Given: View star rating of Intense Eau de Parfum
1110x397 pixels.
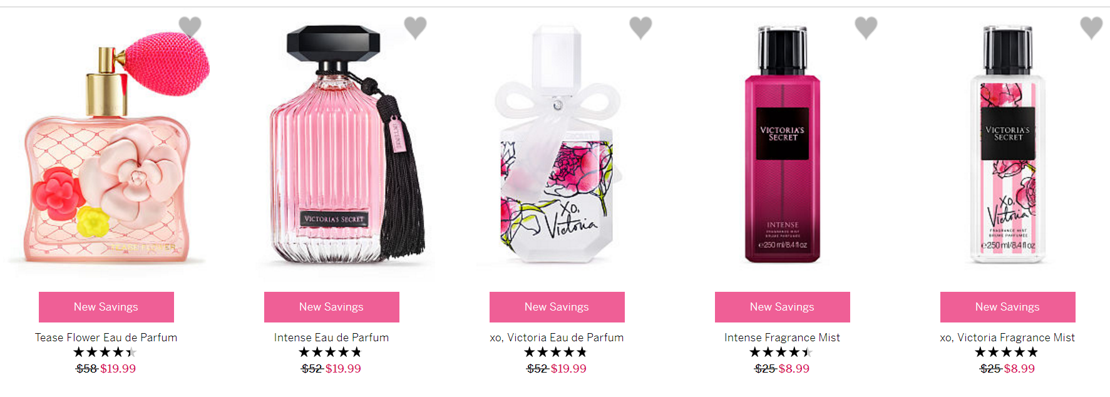Looking at the screenshot, I should (331, 353).
